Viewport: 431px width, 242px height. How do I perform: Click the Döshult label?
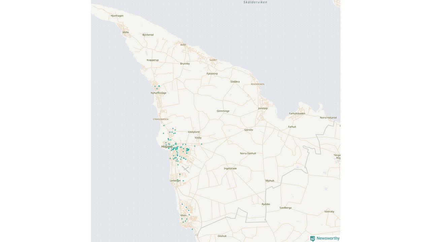point(222,236)
